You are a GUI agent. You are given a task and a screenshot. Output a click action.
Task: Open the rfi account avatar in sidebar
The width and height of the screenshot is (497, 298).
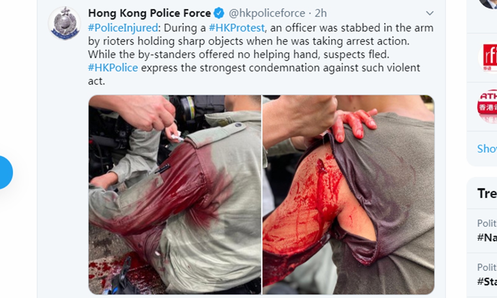(x=488, y=58)
